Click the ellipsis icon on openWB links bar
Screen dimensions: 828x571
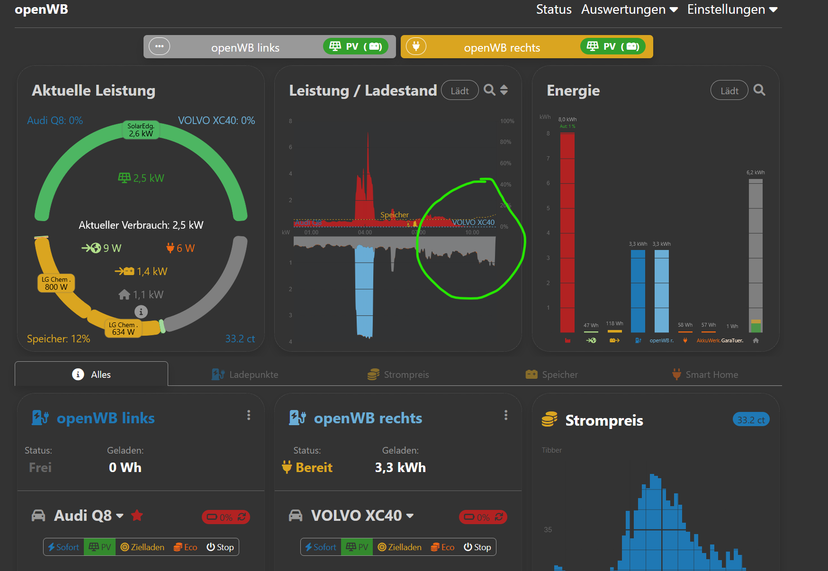159,46
